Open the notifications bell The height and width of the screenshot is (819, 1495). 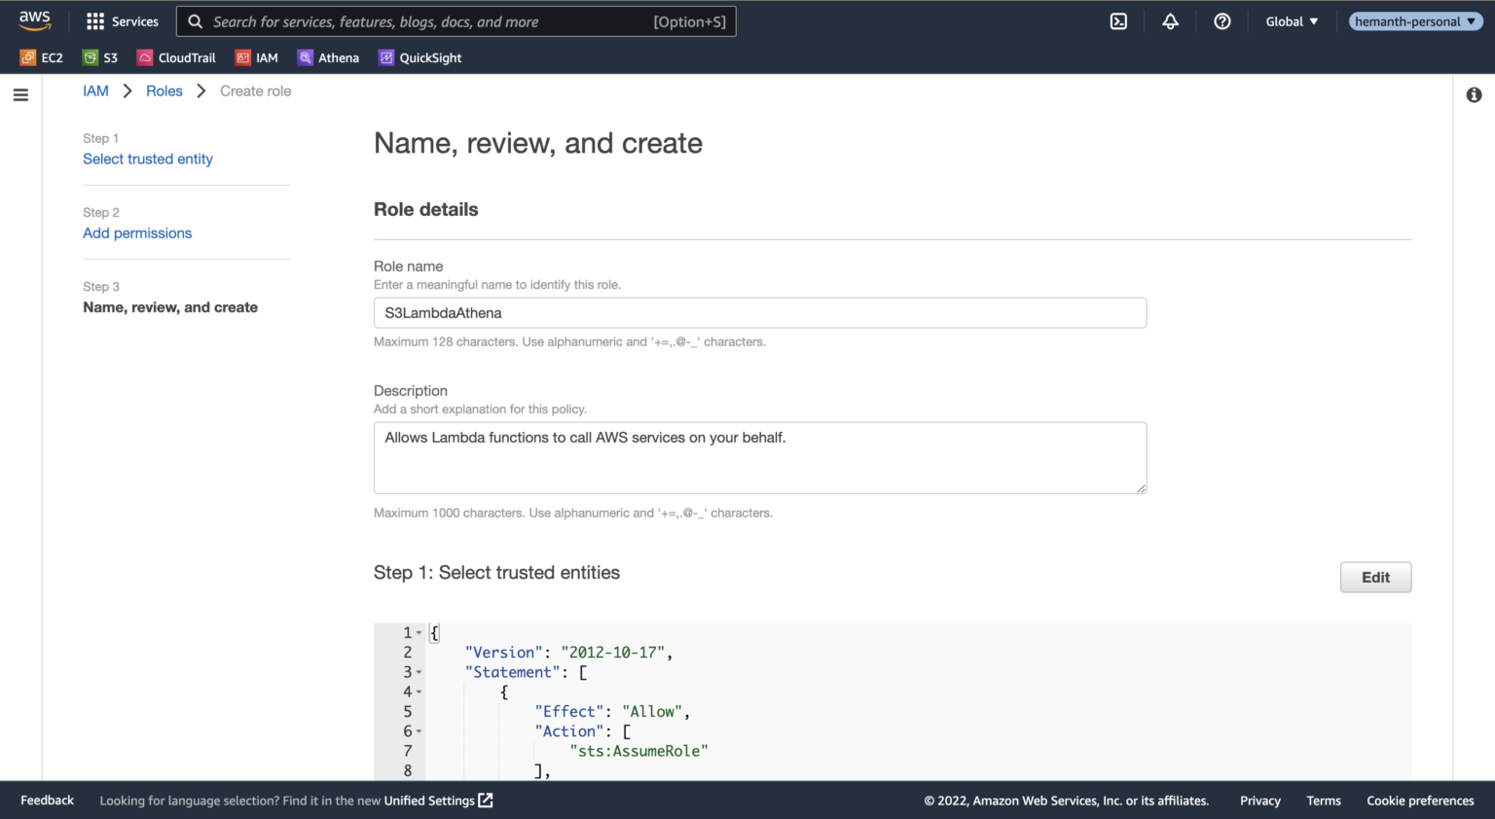point(1170,20)
